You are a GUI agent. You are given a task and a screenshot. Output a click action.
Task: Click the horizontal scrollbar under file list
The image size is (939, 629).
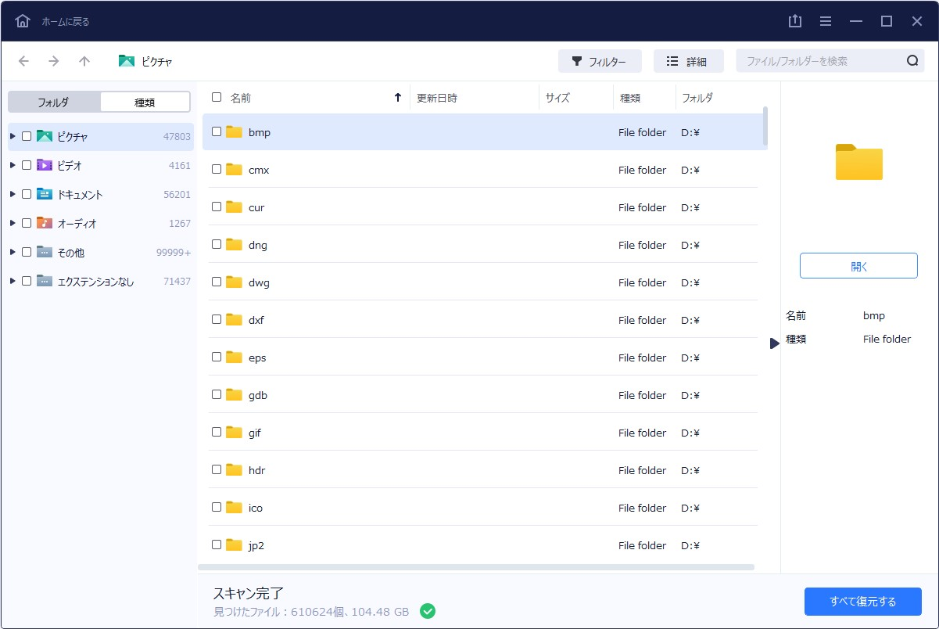[x=475, y=567]
